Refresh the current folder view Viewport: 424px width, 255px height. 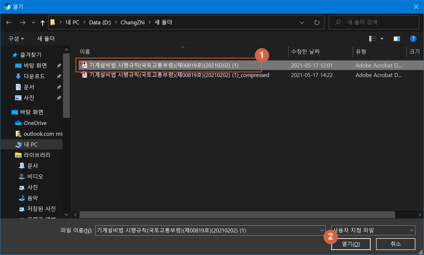tap(317, 22)
